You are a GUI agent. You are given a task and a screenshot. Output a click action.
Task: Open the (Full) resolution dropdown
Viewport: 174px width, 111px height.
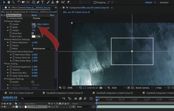point(119,88)
